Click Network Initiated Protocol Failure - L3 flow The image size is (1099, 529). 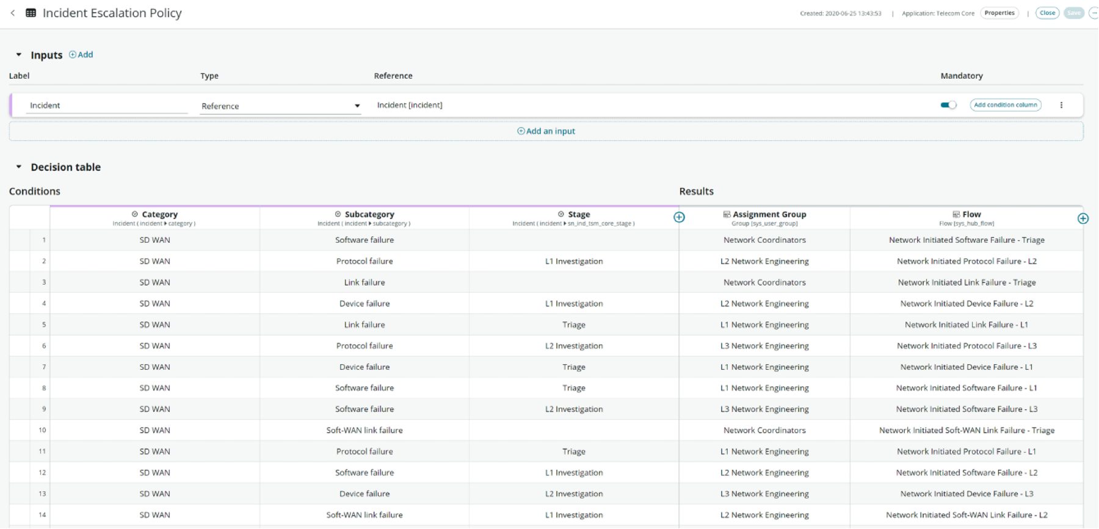(967, 346)
